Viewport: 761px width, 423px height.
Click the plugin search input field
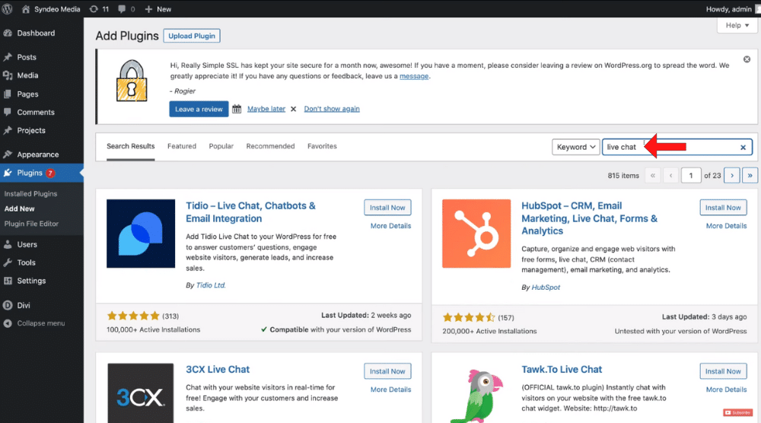(677, 147)
